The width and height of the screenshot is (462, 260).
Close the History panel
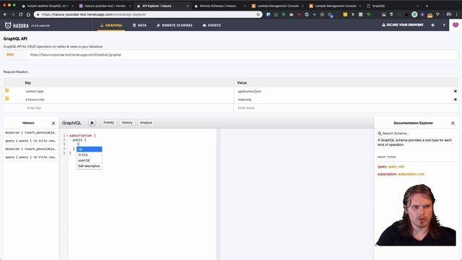(53, 123)
